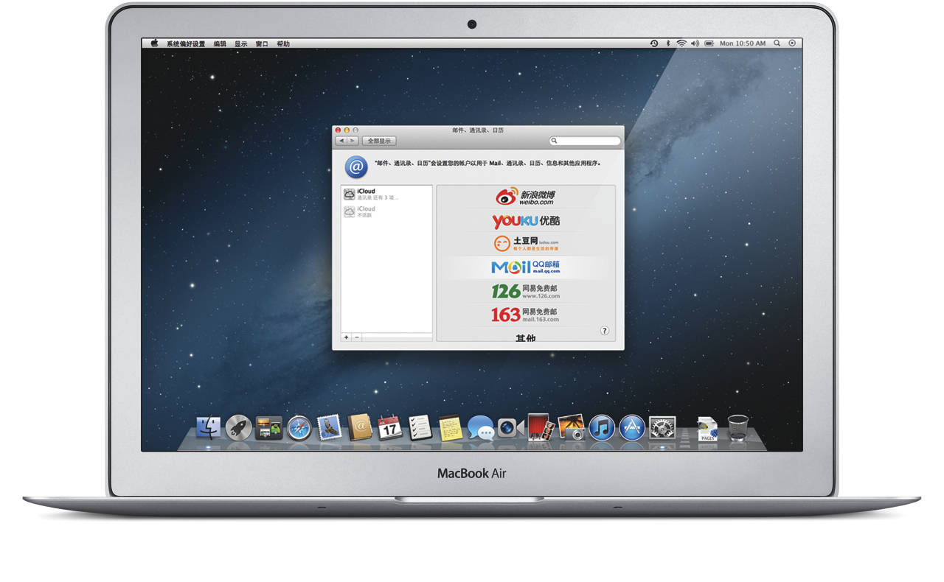This screenshot has width=944, height=582.
Task: Open the 系统偏好设置 menu
Action: (x=186, y=44)
